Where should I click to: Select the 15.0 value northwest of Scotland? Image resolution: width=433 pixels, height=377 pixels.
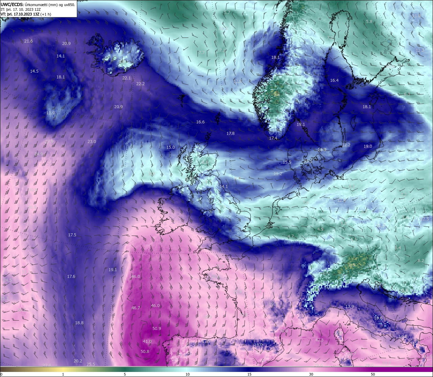point(170,147)
